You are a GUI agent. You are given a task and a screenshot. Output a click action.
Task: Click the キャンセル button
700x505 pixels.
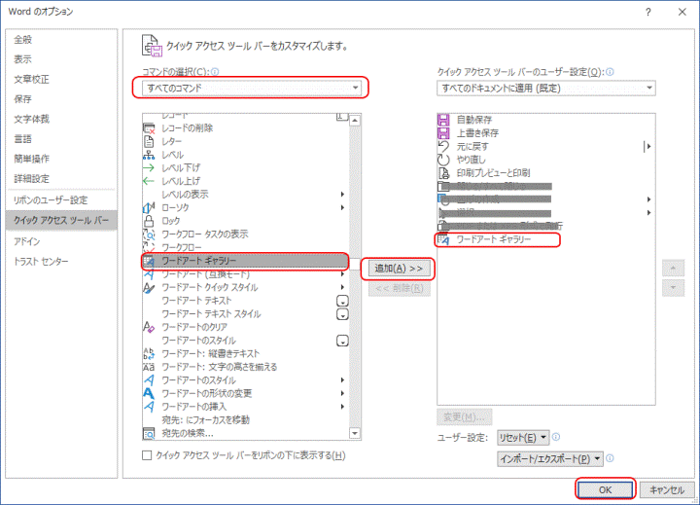tap(667, 489)
